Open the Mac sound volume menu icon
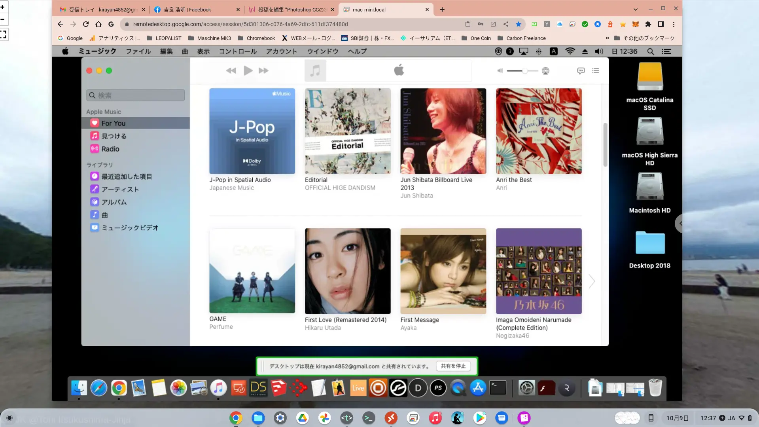This screenshot has width=759, height=427. tap(599, 51)
